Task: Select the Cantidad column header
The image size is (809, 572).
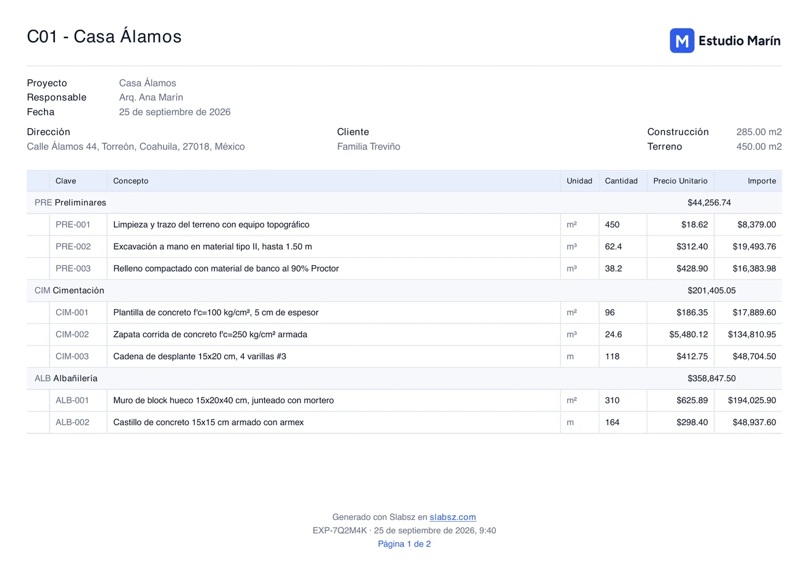Action: pyautogui.click(x=621, y=181)
